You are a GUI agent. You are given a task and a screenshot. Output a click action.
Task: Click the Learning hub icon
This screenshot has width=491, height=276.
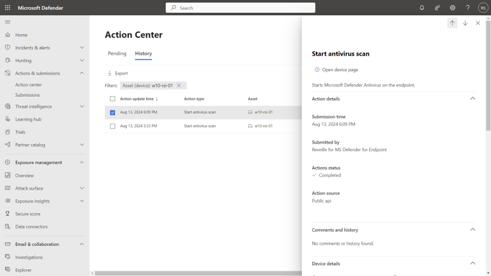point(7,119)
